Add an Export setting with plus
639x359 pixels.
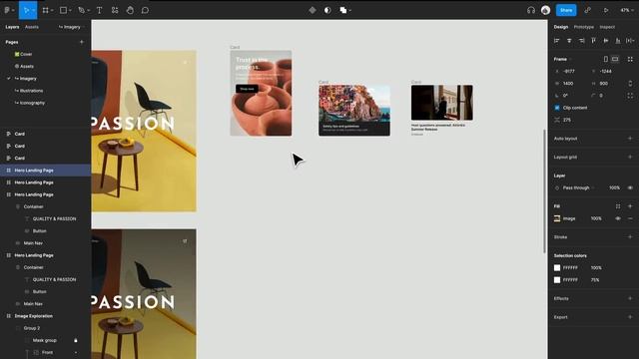click(630, 317)
